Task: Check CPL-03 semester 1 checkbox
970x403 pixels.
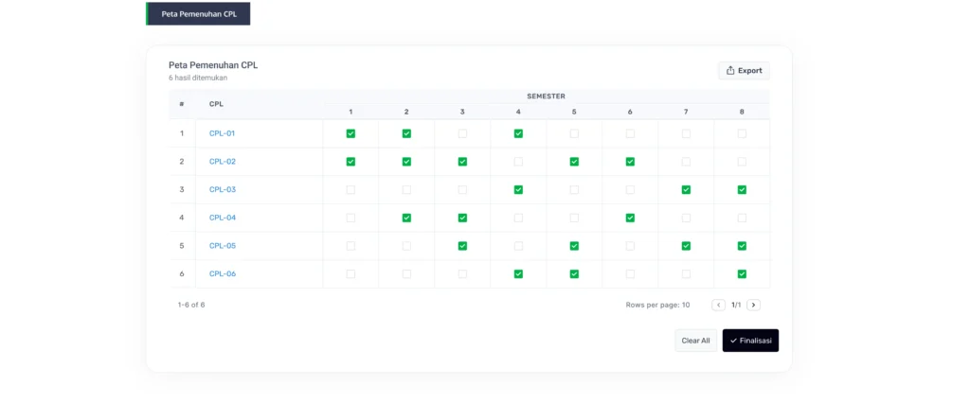Action: (350, 190)
